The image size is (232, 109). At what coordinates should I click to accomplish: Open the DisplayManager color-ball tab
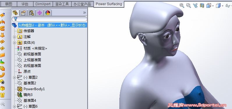[48, 13]
